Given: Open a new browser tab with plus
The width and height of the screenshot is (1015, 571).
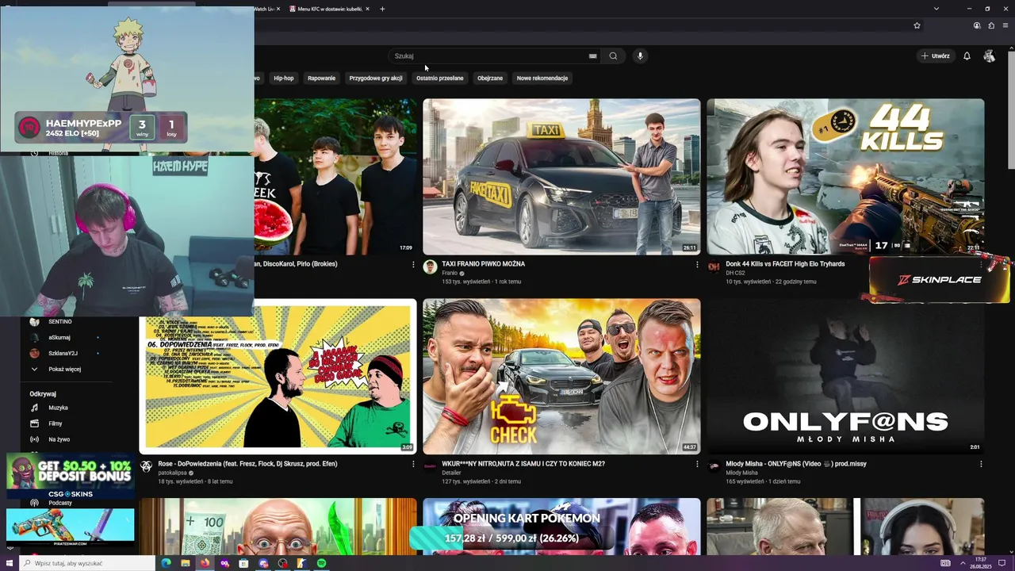Looking at the screenshot, I should click(382, 9).
